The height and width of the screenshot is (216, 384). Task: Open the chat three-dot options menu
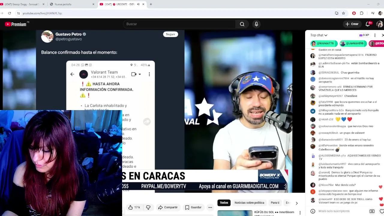click(x=375, y=35)
